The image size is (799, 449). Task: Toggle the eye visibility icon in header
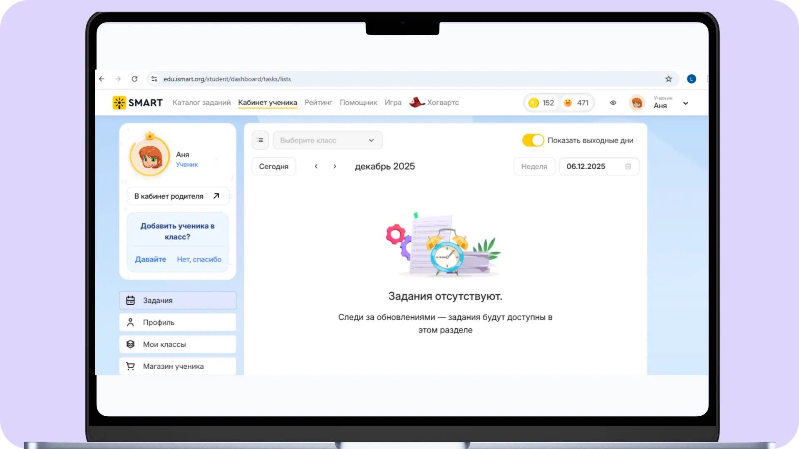[613, 103]
